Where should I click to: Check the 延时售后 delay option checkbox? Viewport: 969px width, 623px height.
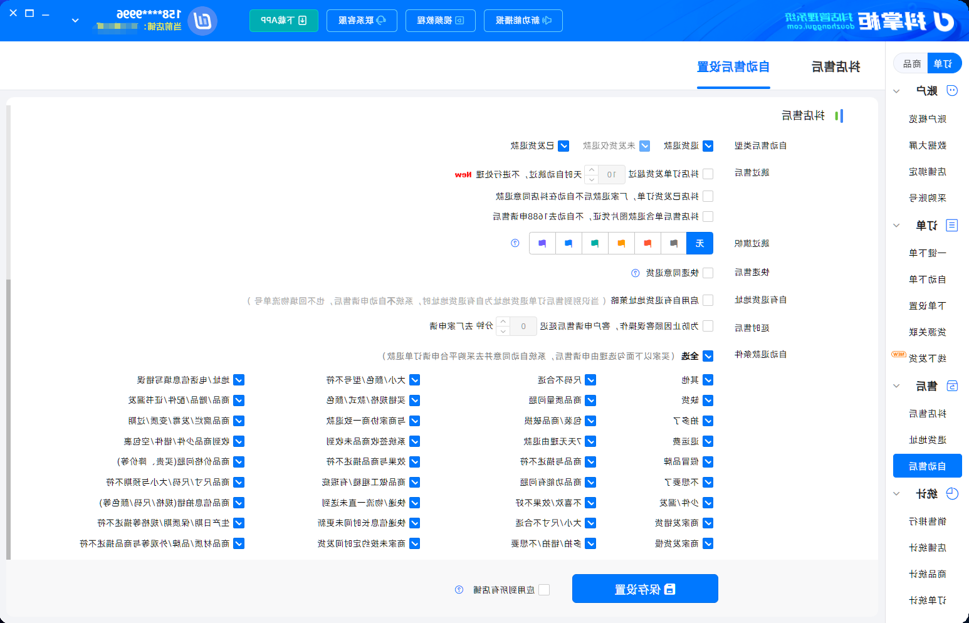tap(708, 326)
